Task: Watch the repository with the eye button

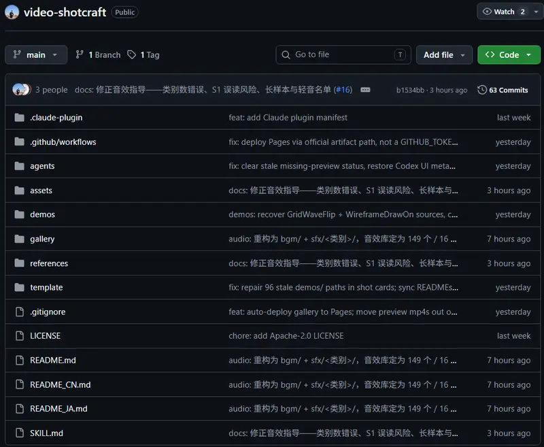Action: (503, 12)
